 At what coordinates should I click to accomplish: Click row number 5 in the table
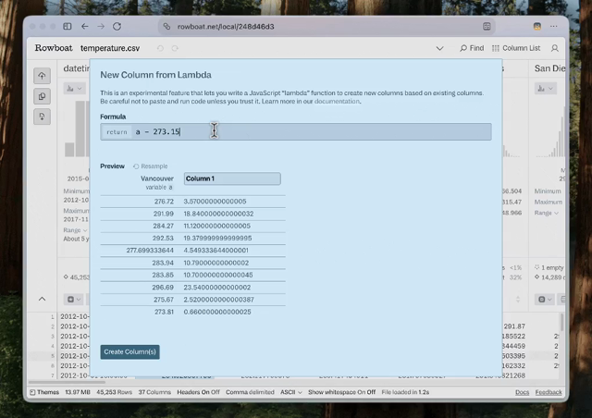pos(53,356)
